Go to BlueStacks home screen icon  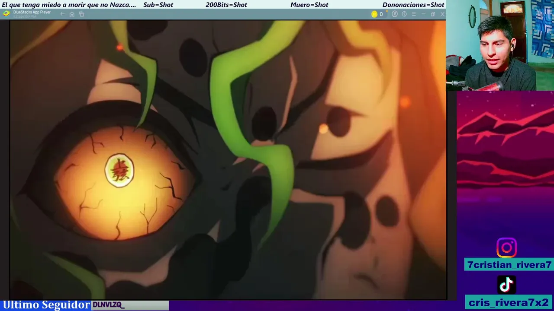click(72, 14)
